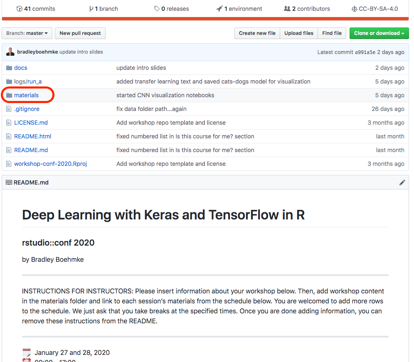Open the materials folder
This screenshot has height=362, width=414.
(x=27, y=95)
